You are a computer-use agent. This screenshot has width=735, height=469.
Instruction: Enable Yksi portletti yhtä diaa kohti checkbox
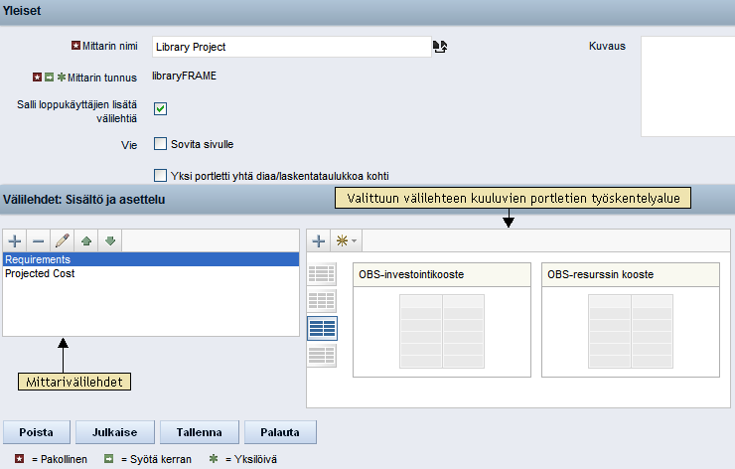pos(160,176)
